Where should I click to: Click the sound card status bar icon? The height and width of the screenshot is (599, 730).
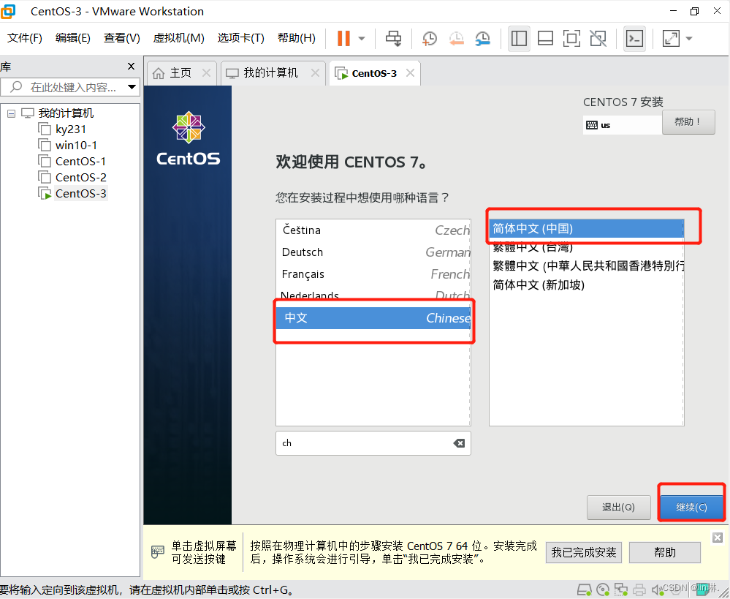click(x=657, y=589)
